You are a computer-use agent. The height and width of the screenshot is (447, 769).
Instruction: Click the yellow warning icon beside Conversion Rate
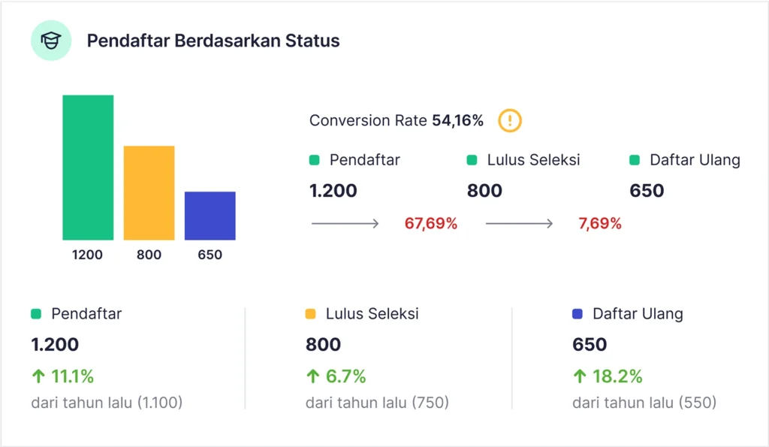510,120
